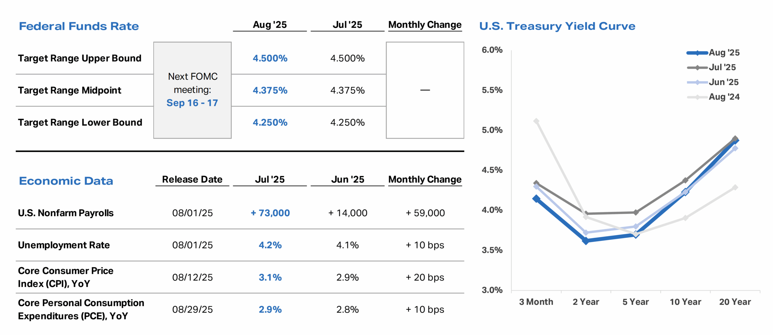The image size is (773, 335).
Task: Select the Release Date column header
Action: pyautogui.click(x=192, y=179)
